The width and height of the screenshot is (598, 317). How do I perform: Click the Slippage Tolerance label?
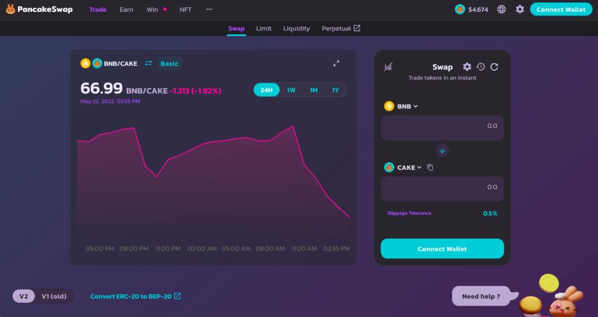pyautogui.click(x=409, y=213)
